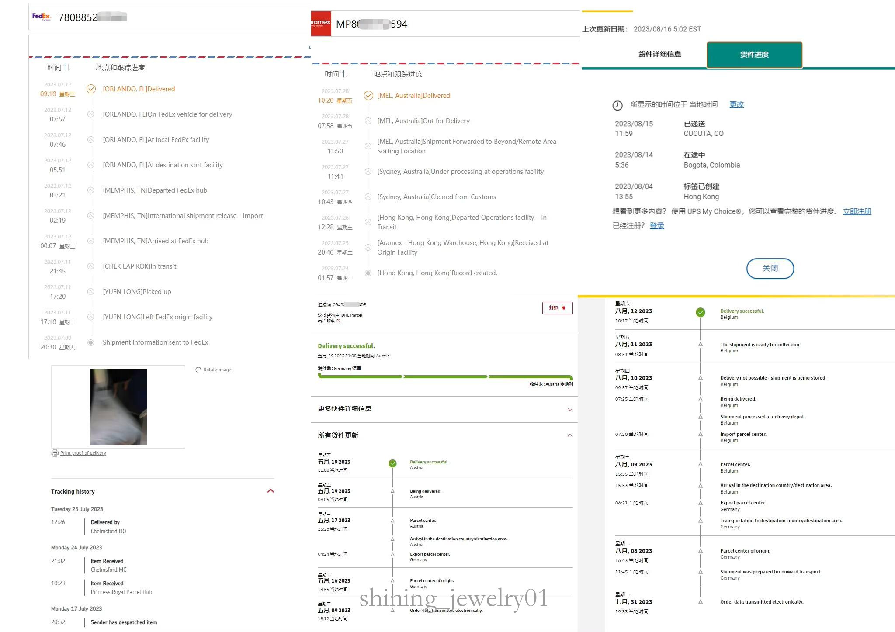This screenshot has height=632, width=895.
Task: Click the Rotate image circular arrow icon
Action: pos(198,370)
